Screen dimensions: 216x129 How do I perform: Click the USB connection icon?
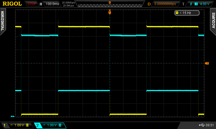tap(201, 125)
